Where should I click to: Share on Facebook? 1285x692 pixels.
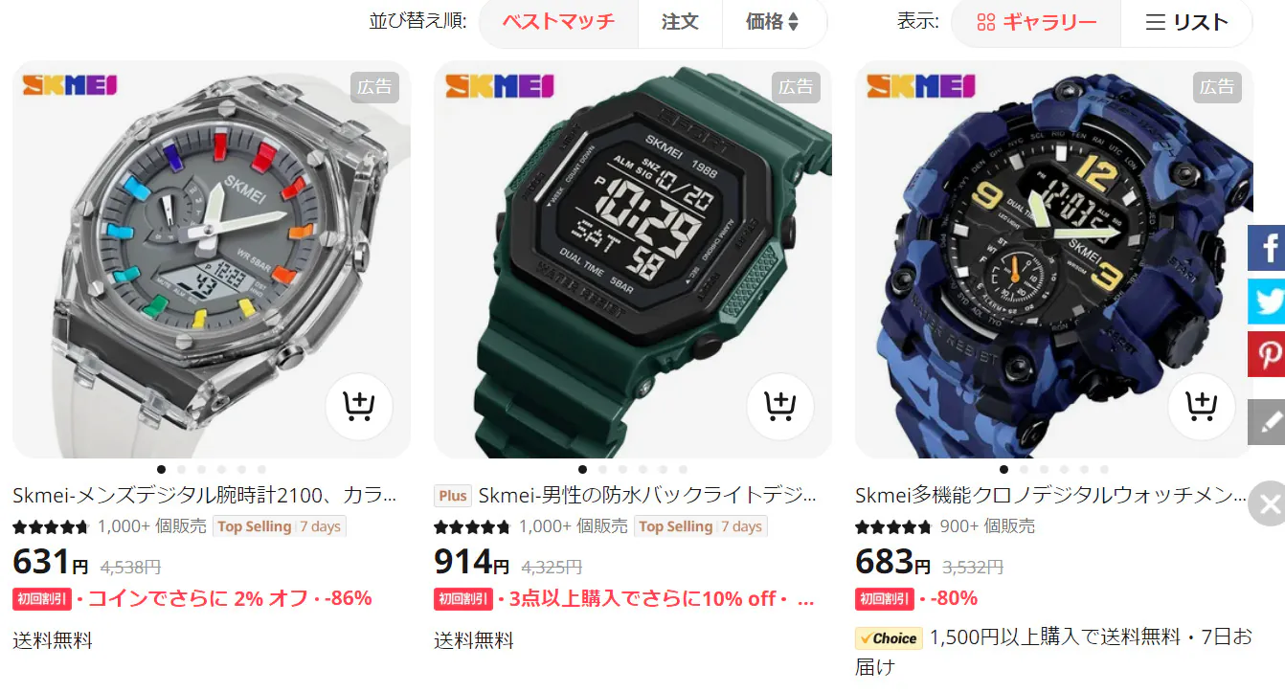tap(1267, 249)
